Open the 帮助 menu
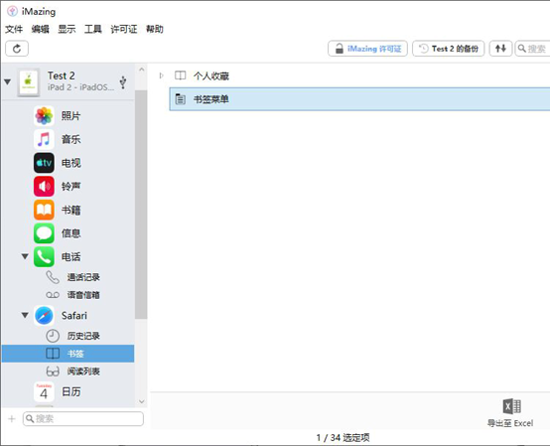550x446 pixels. point(155,29)
